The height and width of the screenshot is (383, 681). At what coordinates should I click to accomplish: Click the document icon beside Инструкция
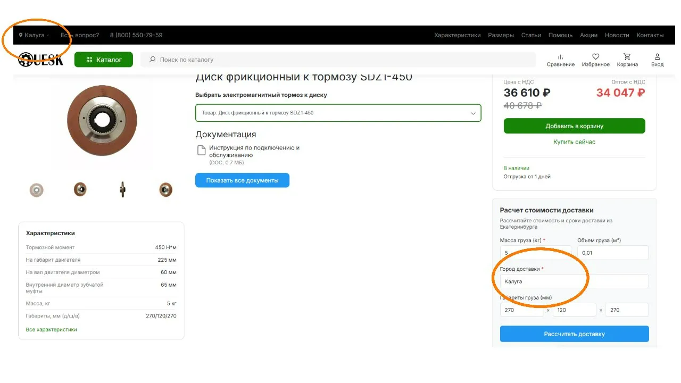tap(202, 150)
